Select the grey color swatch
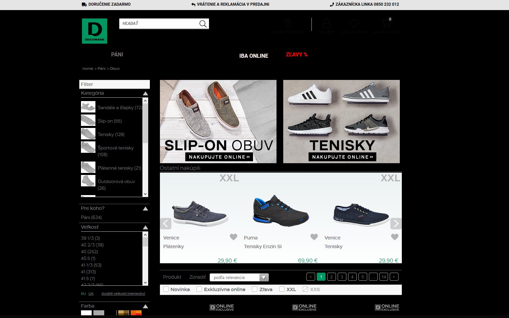Image resolution: width=509 pixels, height=318 pixels. [x=99, y=313]
